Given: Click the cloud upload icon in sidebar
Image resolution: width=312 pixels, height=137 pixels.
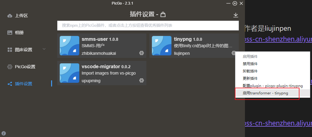Looking at the screenshot, I should click(10, 16).
